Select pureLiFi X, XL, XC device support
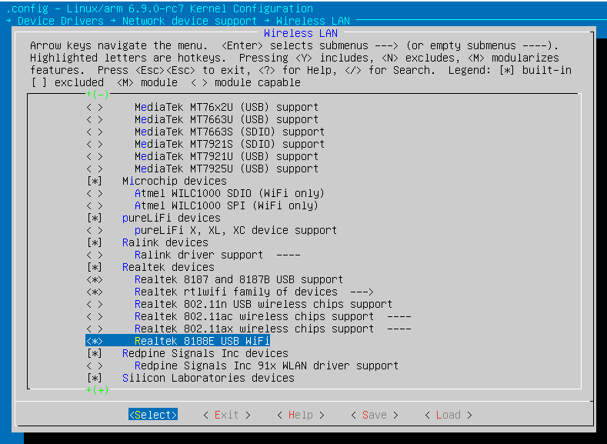The image size is (607, 444). (235, 230)
